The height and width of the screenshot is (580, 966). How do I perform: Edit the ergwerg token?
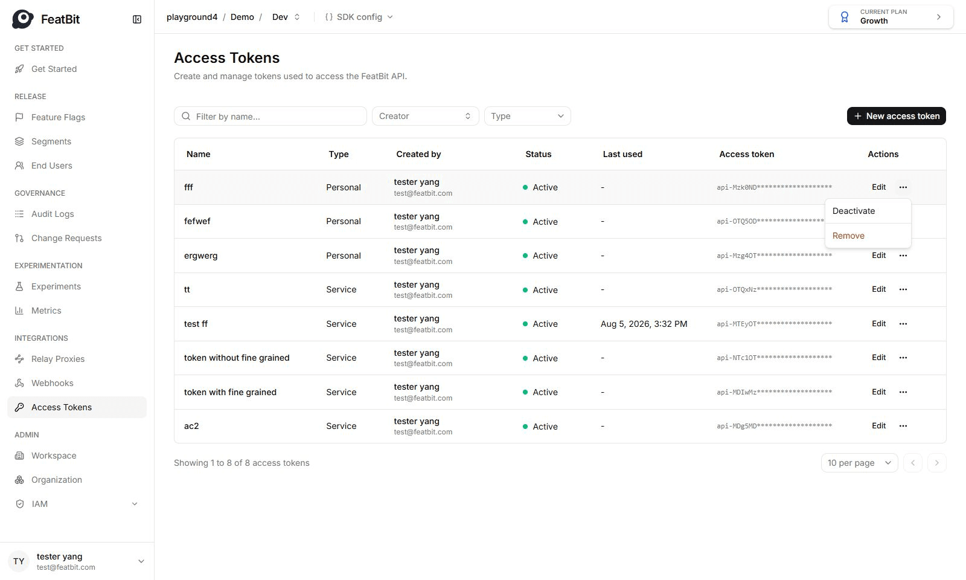pos(879,256)
